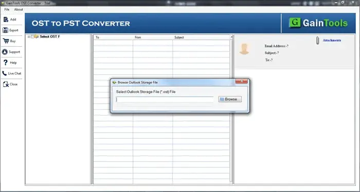Click the OST file path input field
360x192 pixels.
(x=165, y=100)
